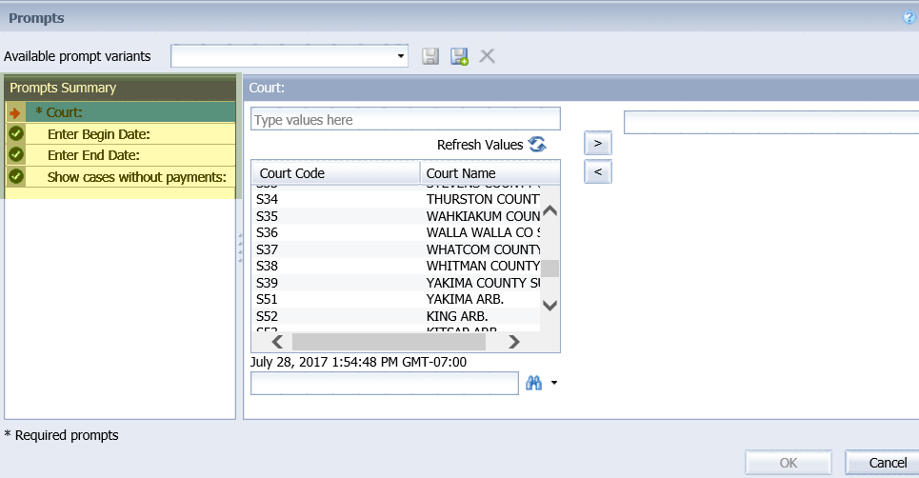Select court code S37
The image size is (919, 478).
(x=268, y=249)
